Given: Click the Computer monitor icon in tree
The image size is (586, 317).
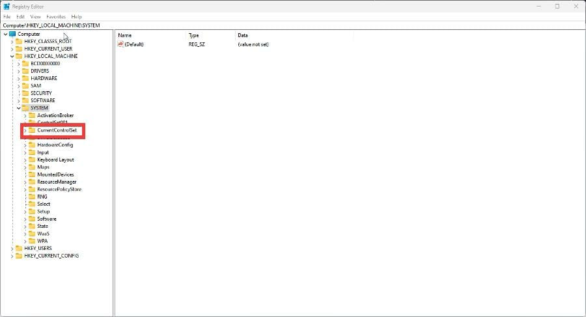Looking at the screenshot, I should [12, 34].
